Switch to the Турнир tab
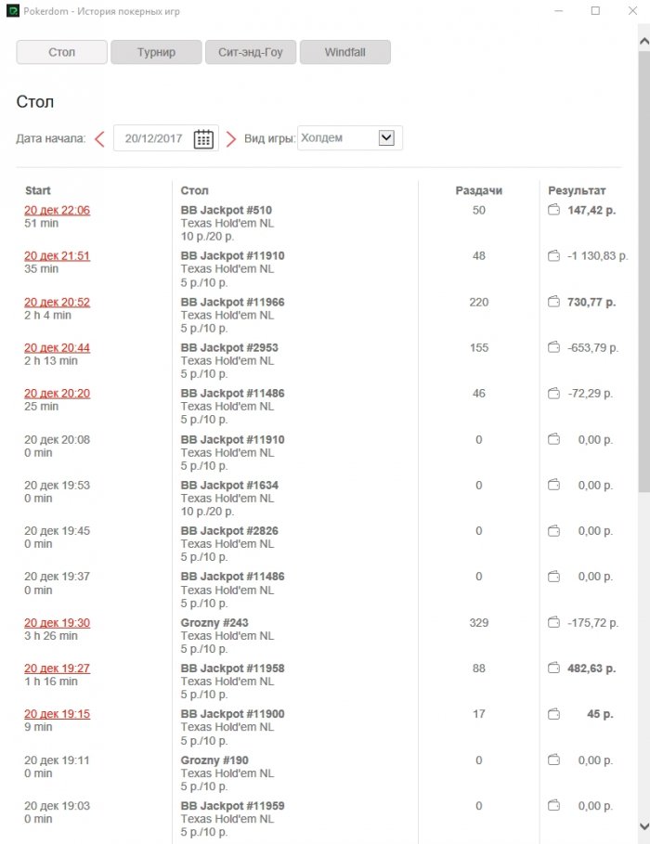Image resolution: width=650 pixels, height=844 pixels. [155, 52]
